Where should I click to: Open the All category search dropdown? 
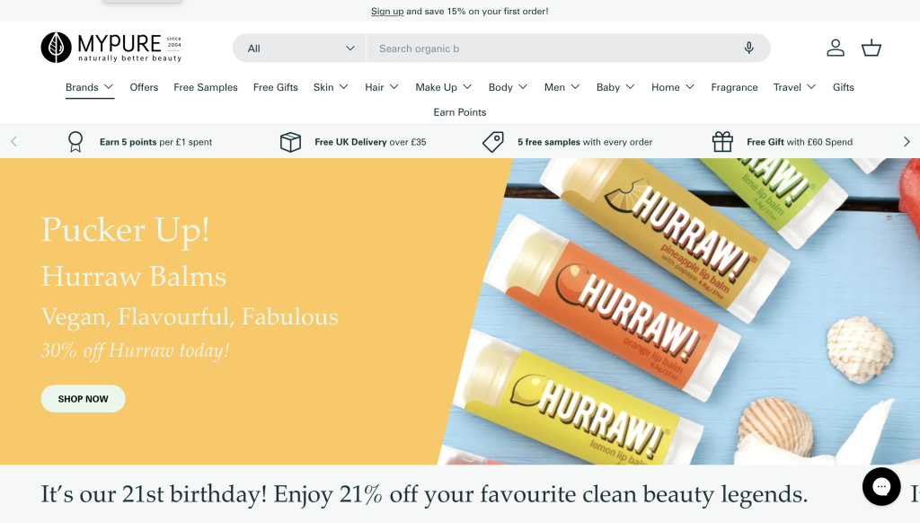299,49
